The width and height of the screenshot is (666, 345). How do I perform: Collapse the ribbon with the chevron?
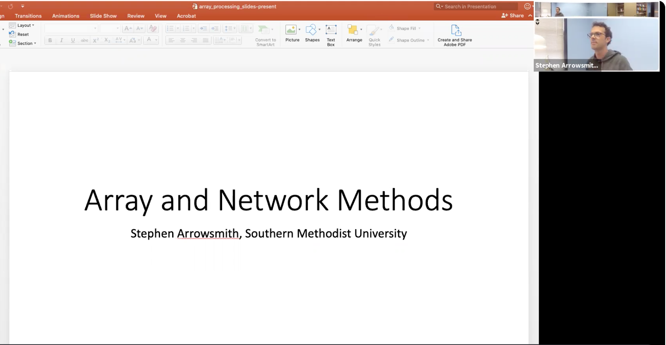coord(530,16)
